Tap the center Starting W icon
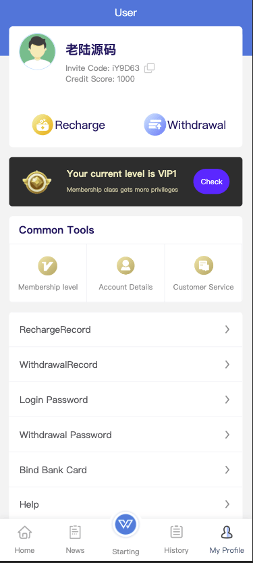Image resolution: width=253 pixels, height=563 pixels. pyautogui.click(x=125, y=525)
